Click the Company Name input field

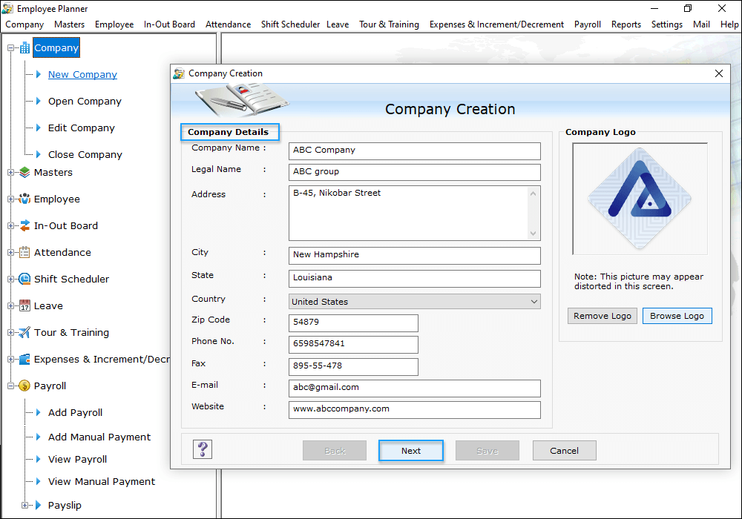tap(415, 151)
